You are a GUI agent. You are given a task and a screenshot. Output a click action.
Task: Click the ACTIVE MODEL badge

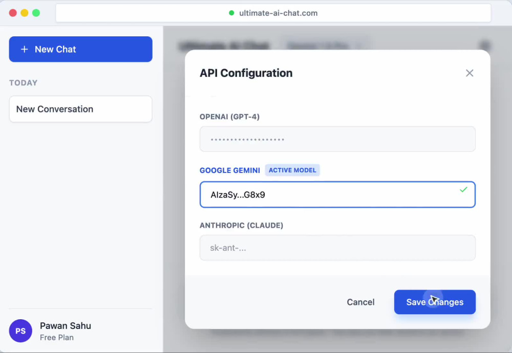[292, 170]
